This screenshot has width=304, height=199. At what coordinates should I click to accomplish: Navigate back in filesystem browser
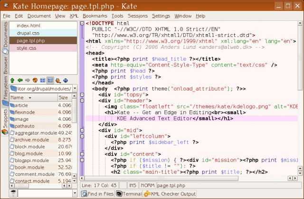20,80
